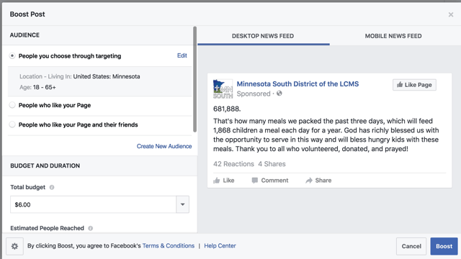This screenshot has width=461, height=259.
Task: Click the Comment speech bubble icon
Action: (x=254, y=181)
